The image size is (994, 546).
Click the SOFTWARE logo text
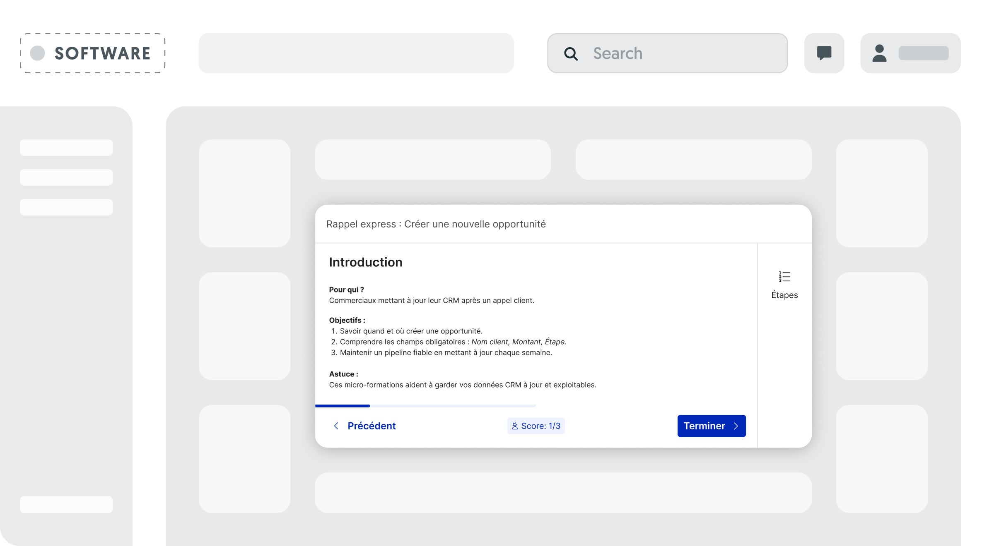[102, 53]
